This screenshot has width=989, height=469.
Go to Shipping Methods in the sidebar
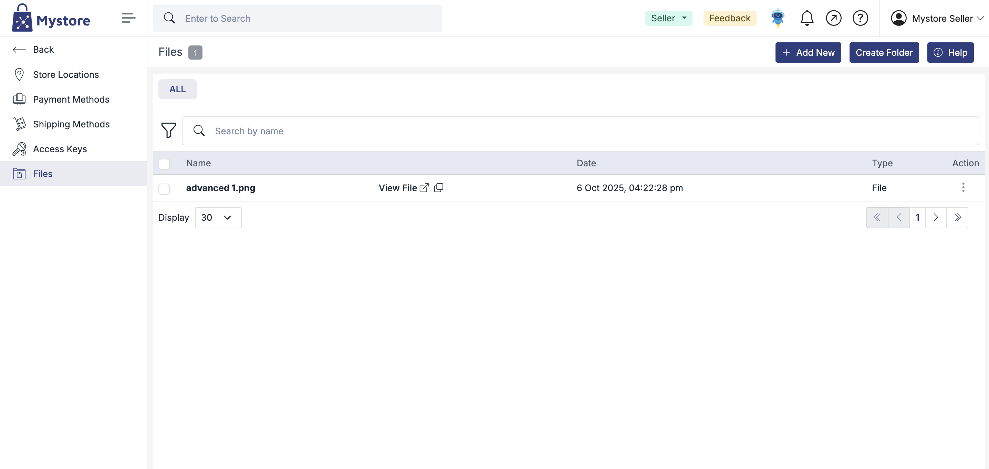(71, 124)
